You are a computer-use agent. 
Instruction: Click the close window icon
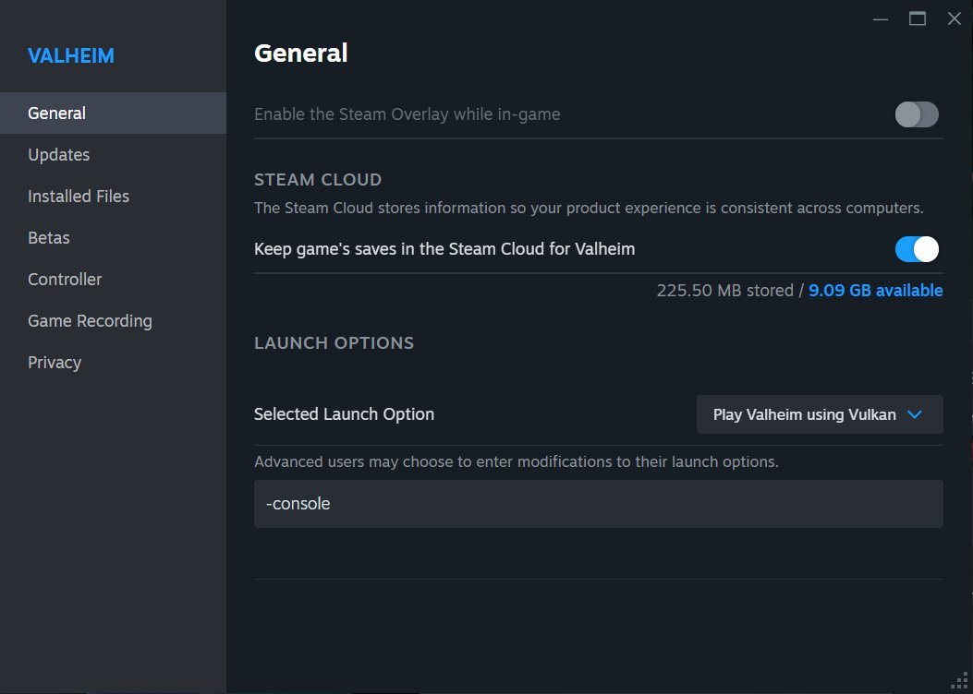(954, 18)
